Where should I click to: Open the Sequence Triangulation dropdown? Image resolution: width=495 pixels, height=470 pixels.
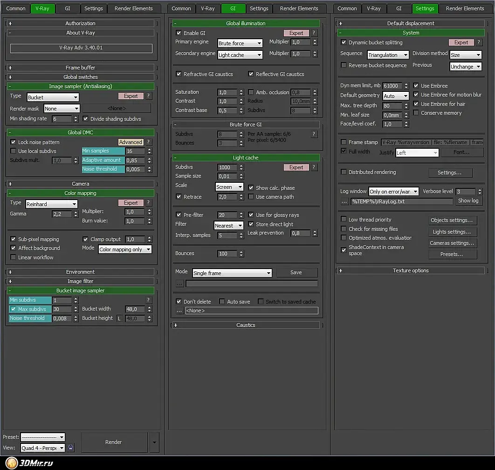388,55
